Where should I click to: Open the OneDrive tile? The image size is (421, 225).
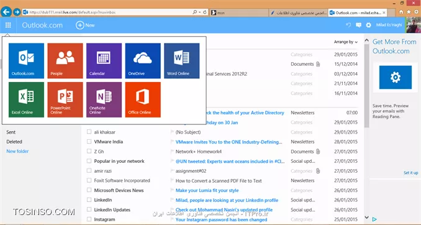pyautogui.click(x=143, y=61)
